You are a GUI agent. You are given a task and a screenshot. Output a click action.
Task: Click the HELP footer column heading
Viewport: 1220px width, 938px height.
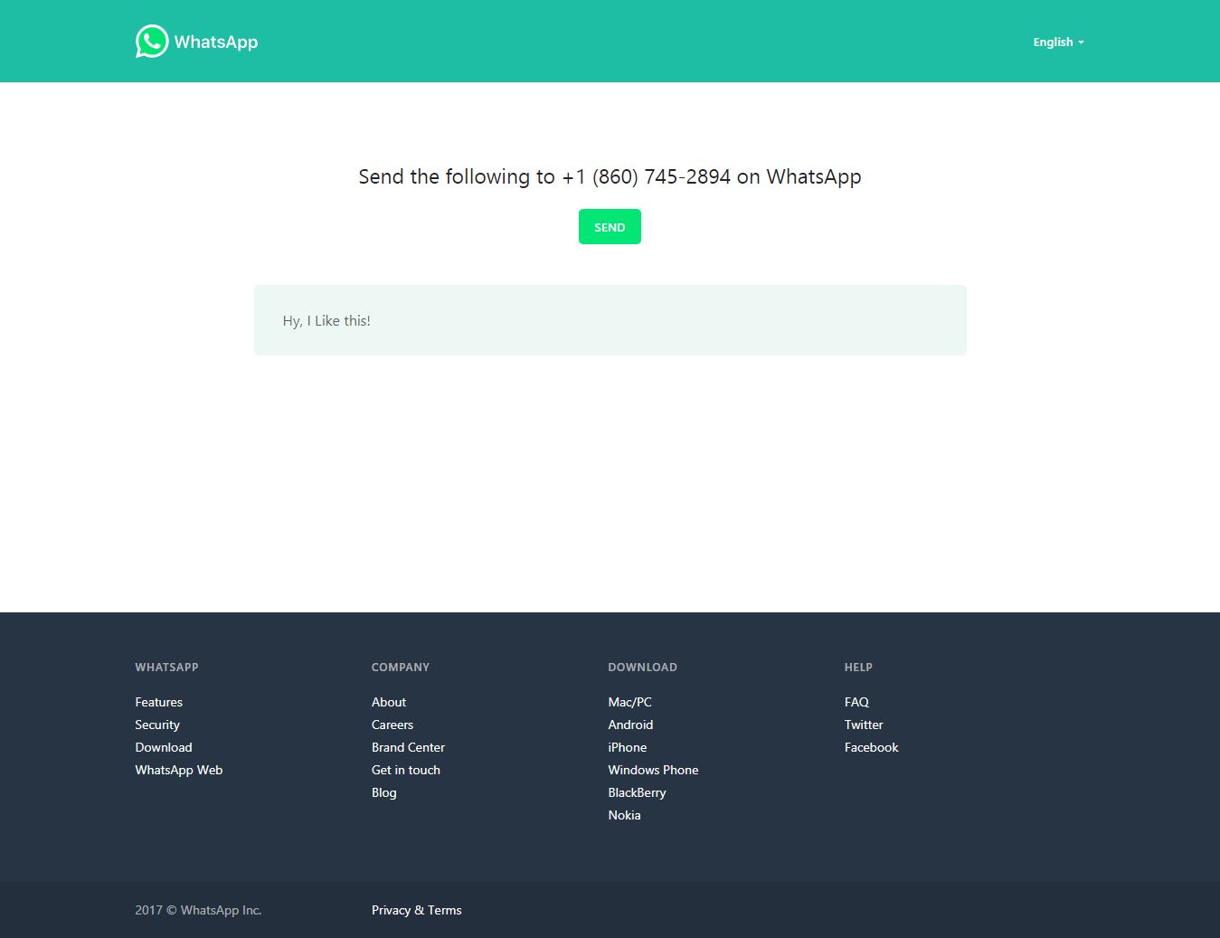pyautogui.click(x=858, y=668)
